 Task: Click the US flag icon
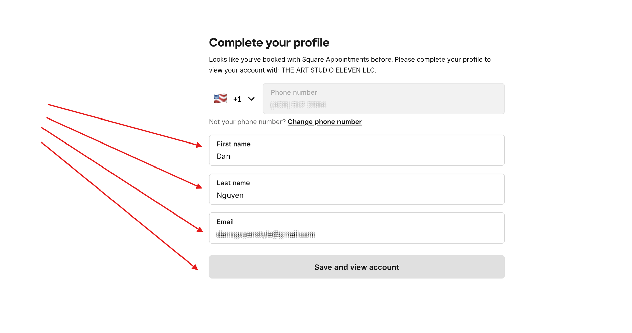coord(220,99)
